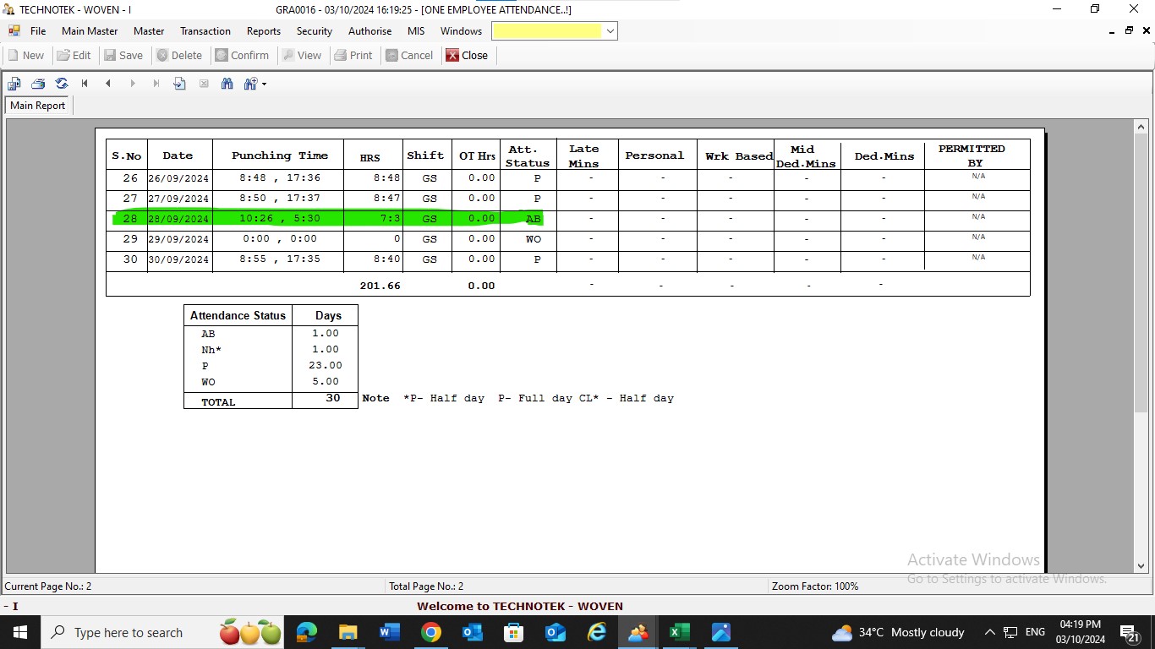Click the vertical scrollbar down arrow
Screen dimensions: 1155x649
(x=1141, y=566)
